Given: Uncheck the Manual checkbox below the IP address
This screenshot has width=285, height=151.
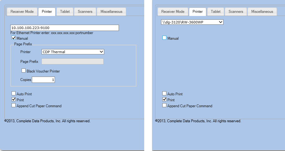Looking at the screenshot, I should point(14,38).
